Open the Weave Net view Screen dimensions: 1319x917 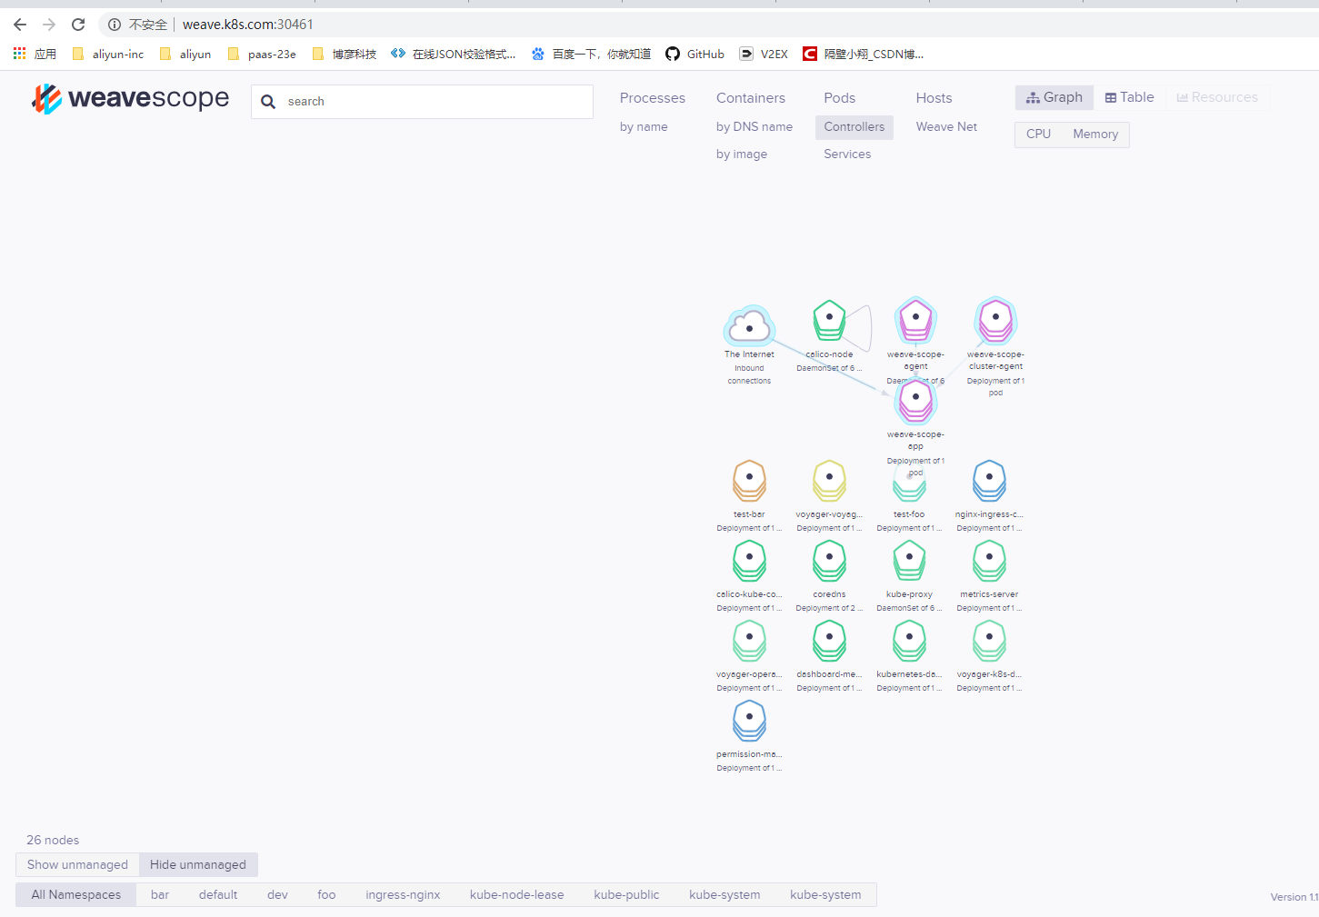pos(946,127)
